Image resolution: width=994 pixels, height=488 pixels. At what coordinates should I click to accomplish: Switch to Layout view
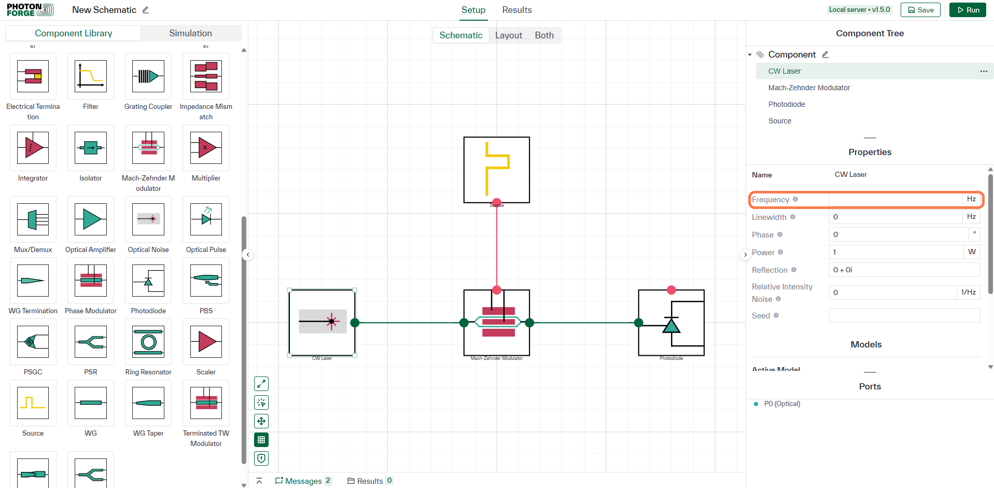point(509,35)
